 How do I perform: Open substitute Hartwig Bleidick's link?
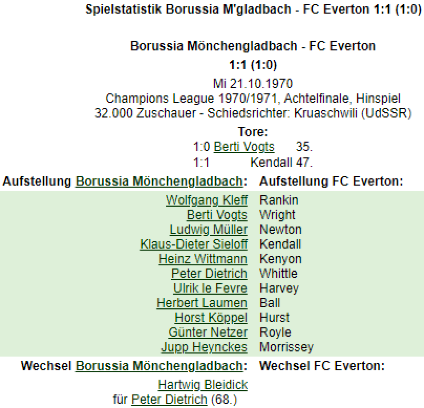(x=203, y=385)
